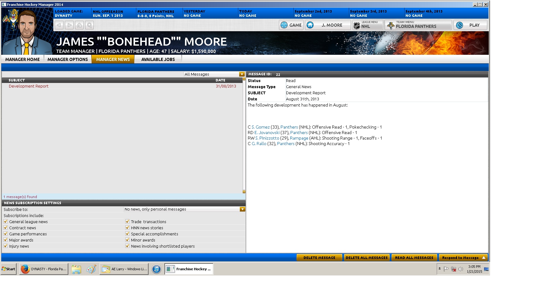Click the Delete Message button
This screenshot has height=303, width=539.
319,258
